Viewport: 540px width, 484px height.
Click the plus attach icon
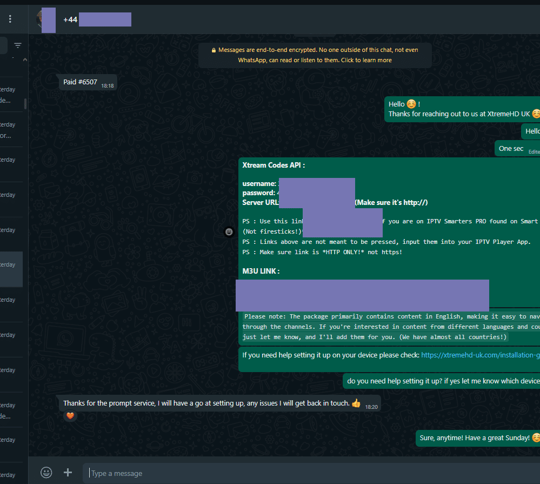tap(68, 472)
